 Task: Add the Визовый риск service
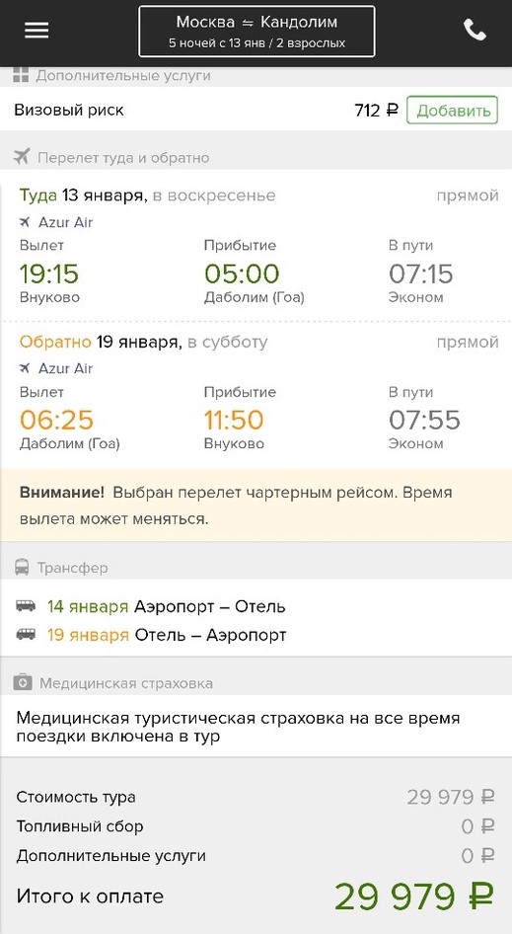[453, 111]
